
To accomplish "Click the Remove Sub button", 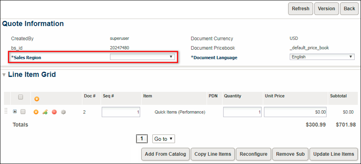I will [x=290, y=154].
